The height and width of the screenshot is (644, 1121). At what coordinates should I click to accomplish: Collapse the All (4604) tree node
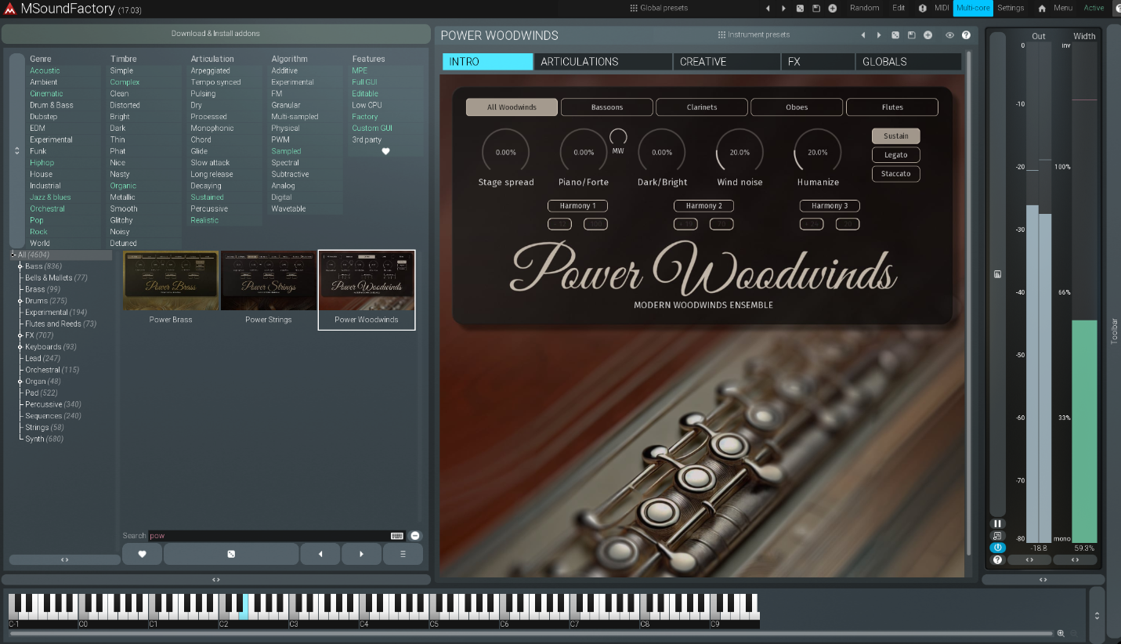coord(13,255)
